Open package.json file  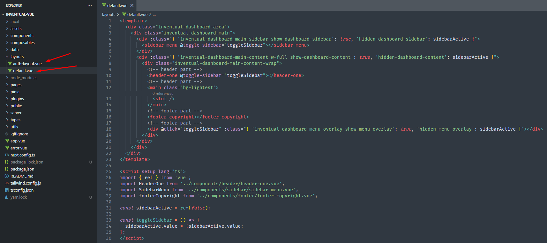point(49,169)
